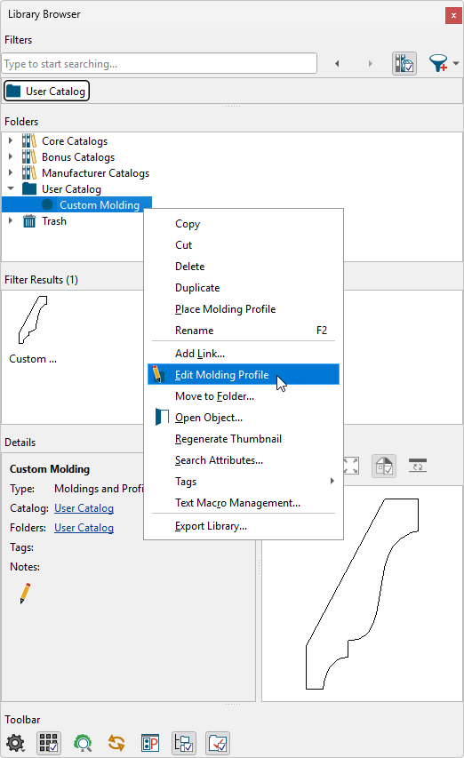Toggle the thumbnail grid view icon
This screenshot has width=464, height=758.
[49, 743]
